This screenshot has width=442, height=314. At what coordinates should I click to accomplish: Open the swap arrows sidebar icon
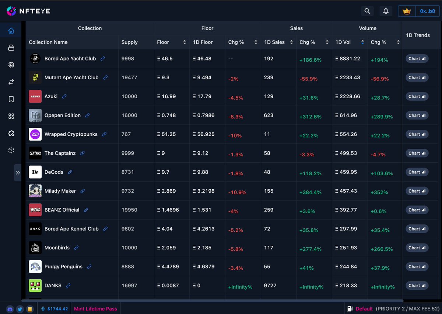point(11,82)
